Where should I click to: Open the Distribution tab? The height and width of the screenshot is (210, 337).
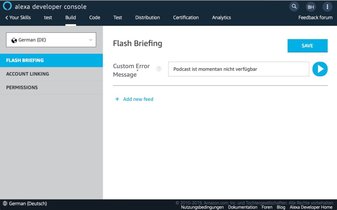[147, 17]
